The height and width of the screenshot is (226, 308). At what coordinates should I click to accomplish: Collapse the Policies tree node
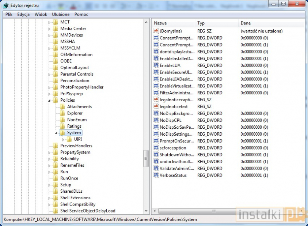click(50, 100)
